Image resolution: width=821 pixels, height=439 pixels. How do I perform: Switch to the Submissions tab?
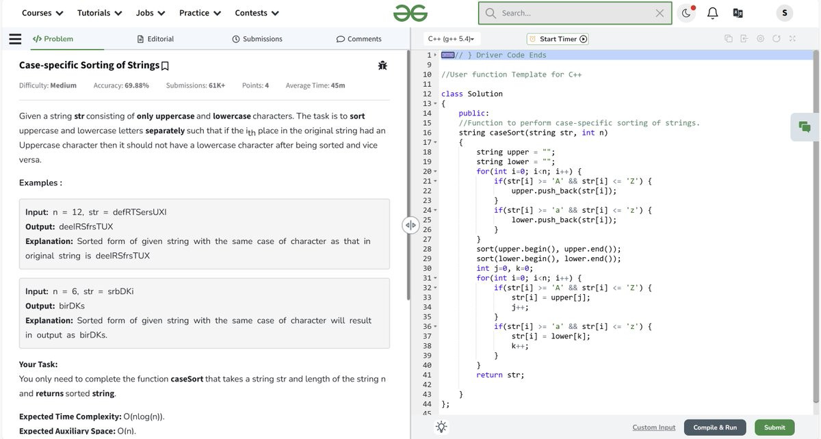[x=257, y=39]
